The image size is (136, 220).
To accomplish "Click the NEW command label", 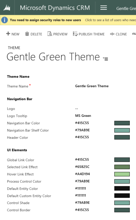I will (x=16, y=34).
